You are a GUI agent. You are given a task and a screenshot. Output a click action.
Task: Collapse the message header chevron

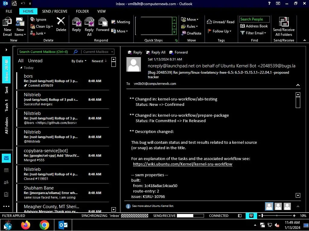(x=298, y=85)
